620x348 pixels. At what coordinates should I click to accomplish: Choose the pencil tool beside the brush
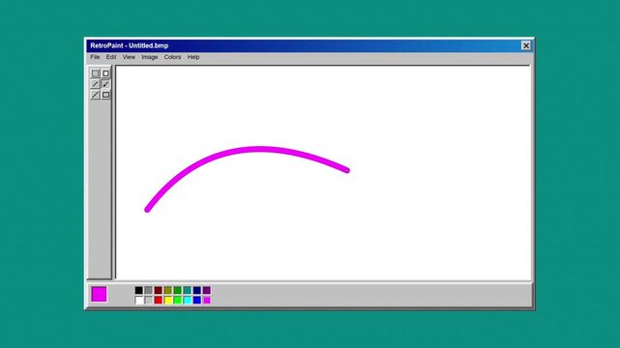point(95,84)
